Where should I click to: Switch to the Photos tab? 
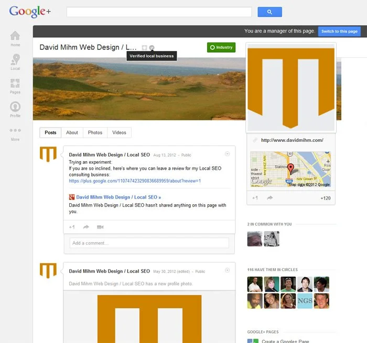click(95, 133)
